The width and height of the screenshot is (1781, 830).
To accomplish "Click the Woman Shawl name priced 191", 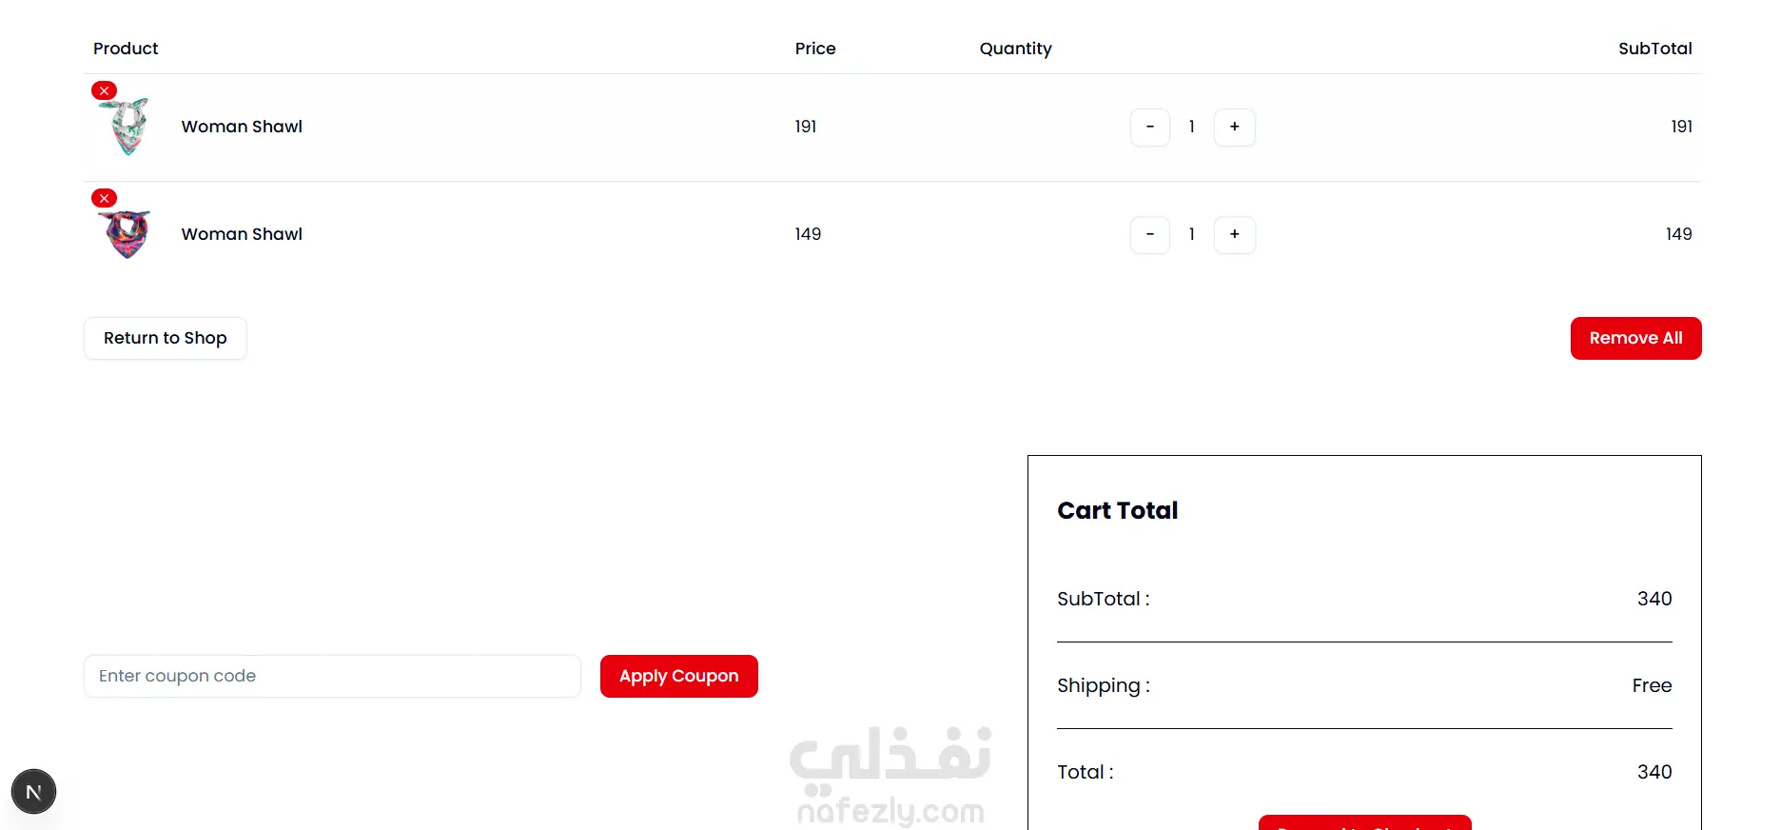I will [242, 127].
